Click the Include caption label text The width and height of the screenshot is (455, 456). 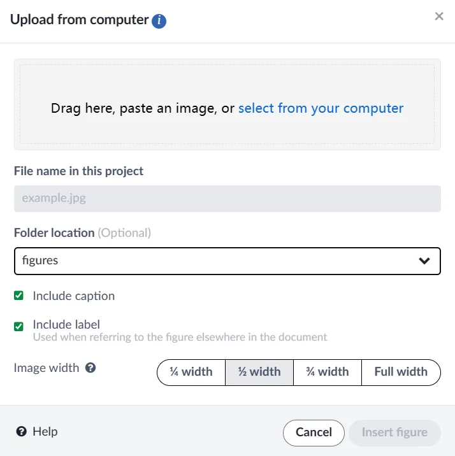[74, 296]
